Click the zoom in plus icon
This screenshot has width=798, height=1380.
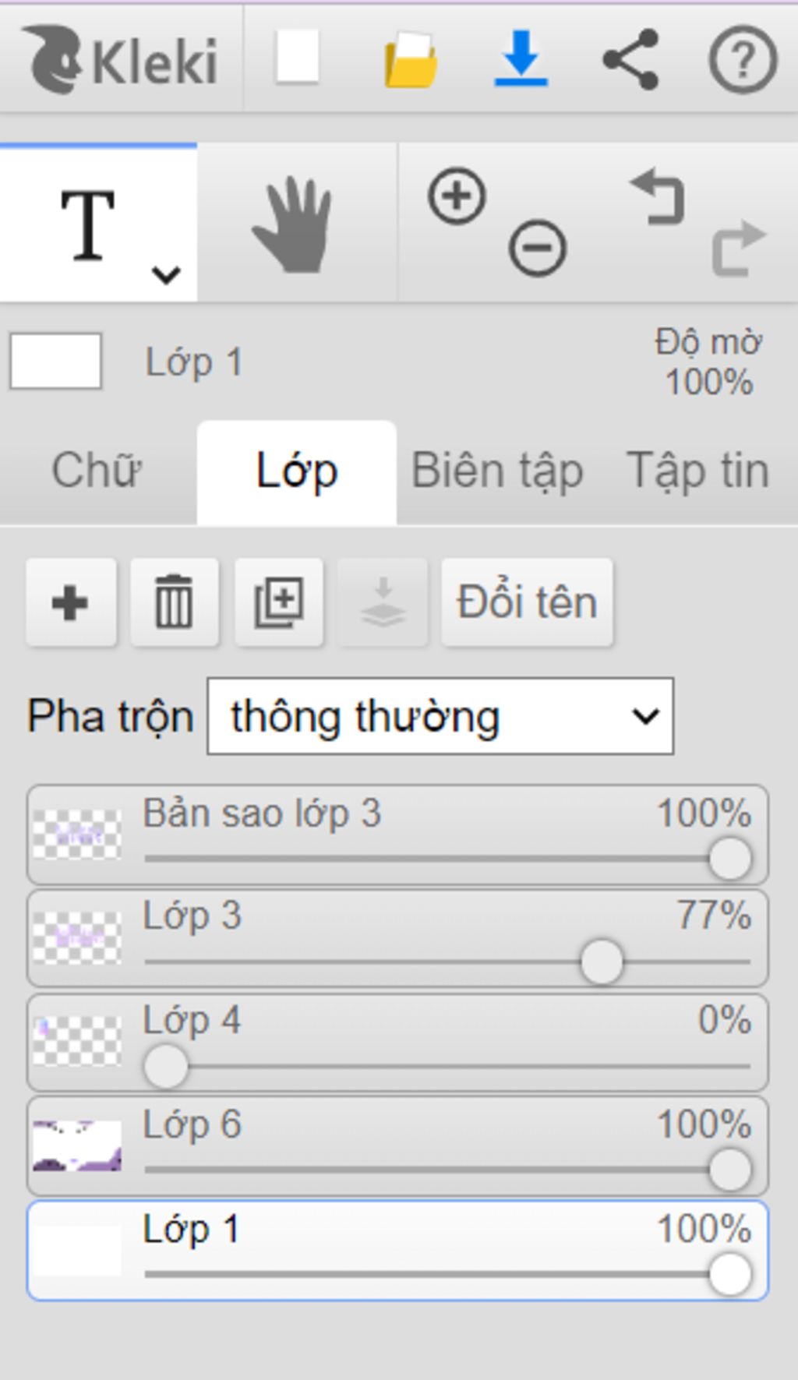[x=457, y=196]
